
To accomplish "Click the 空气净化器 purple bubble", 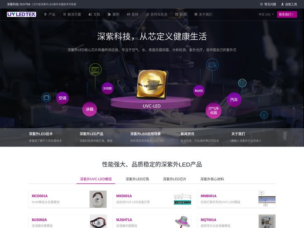I will click(x=214, y=110).
